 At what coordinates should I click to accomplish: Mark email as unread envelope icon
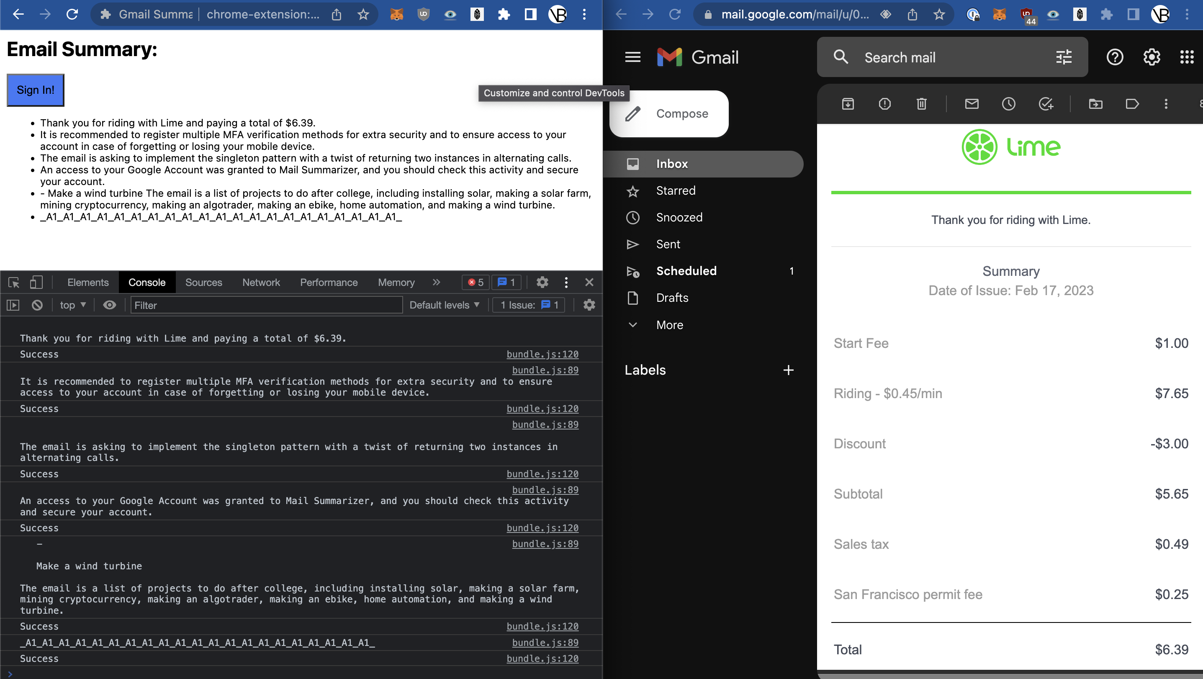click(x=972, y=104)
